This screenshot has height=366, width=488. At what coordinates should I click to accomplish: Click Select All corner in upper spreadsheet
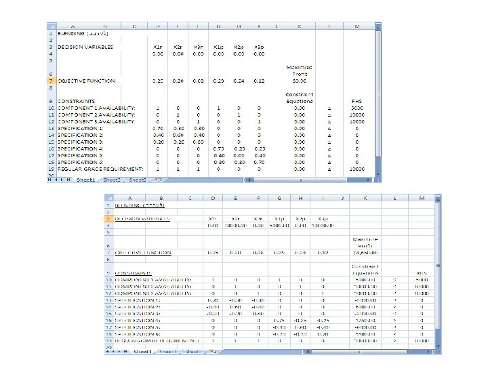52,26
